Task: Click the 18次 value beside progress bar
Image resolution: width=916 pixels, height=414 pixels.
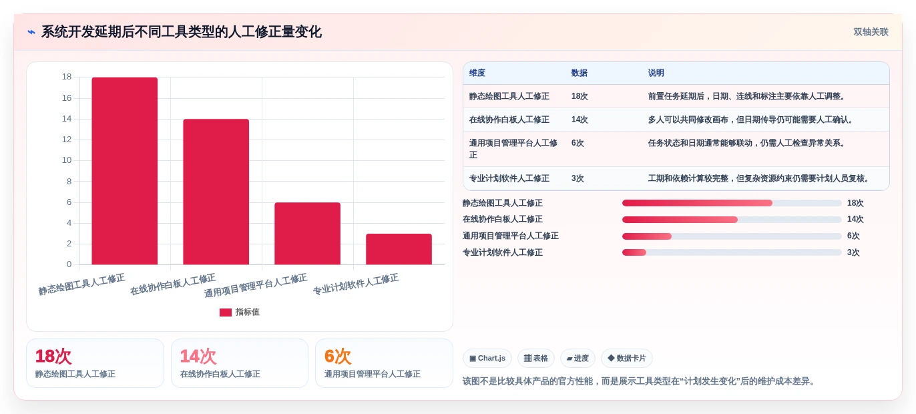Action: [855, 203]
